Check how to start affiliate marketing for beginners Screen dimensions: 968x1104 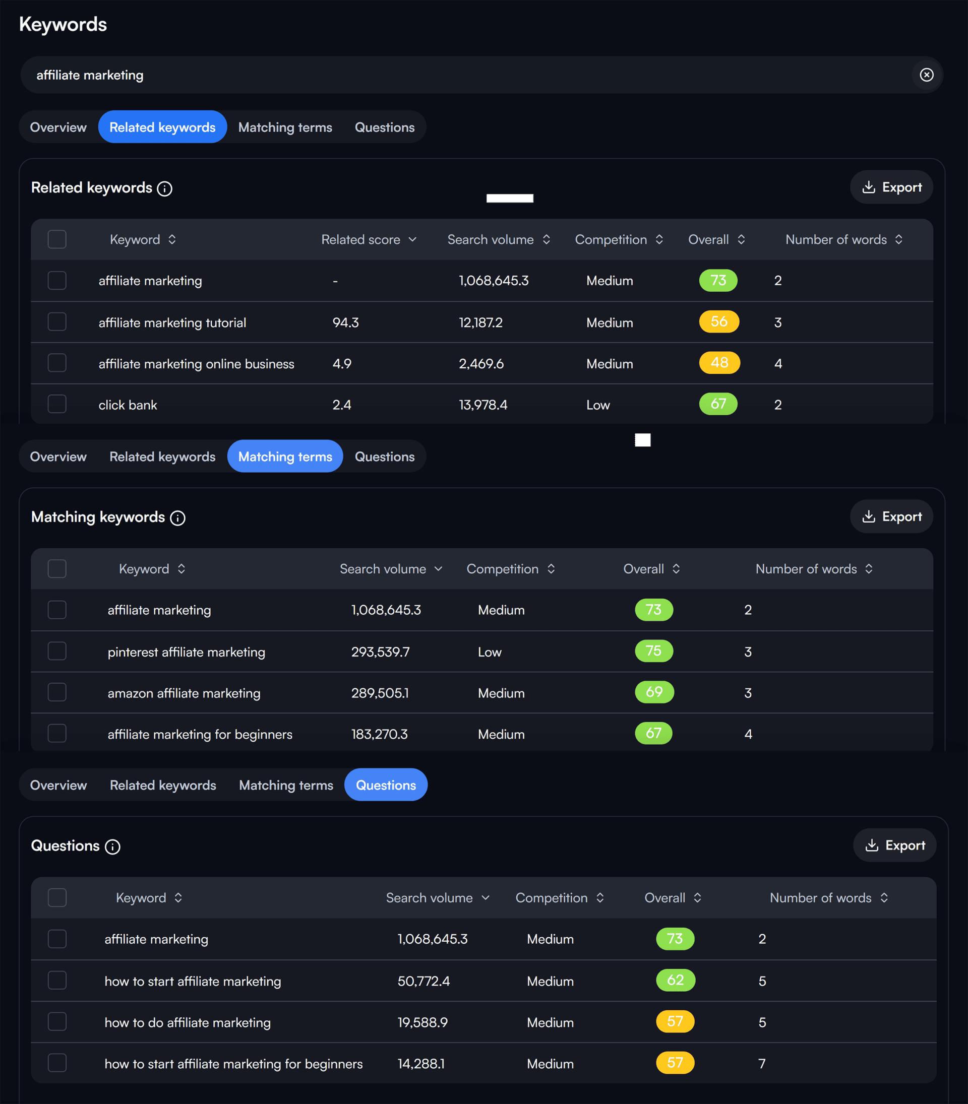click(x=56, y=1063)
